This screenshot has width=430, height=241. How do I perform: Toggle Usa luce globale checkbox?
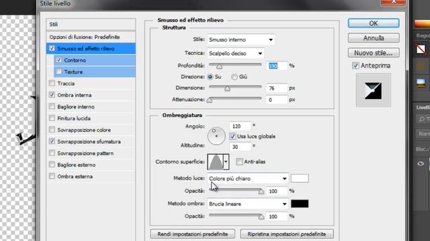[x=232, y=136]
